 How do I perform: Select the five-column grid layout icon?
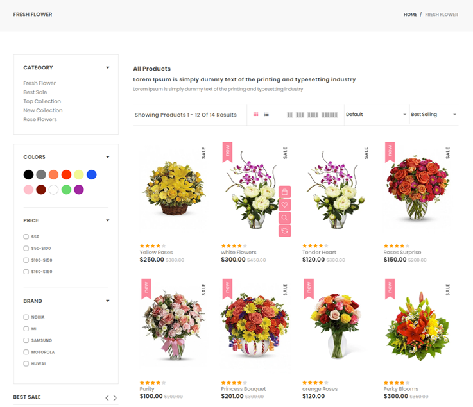329,115
